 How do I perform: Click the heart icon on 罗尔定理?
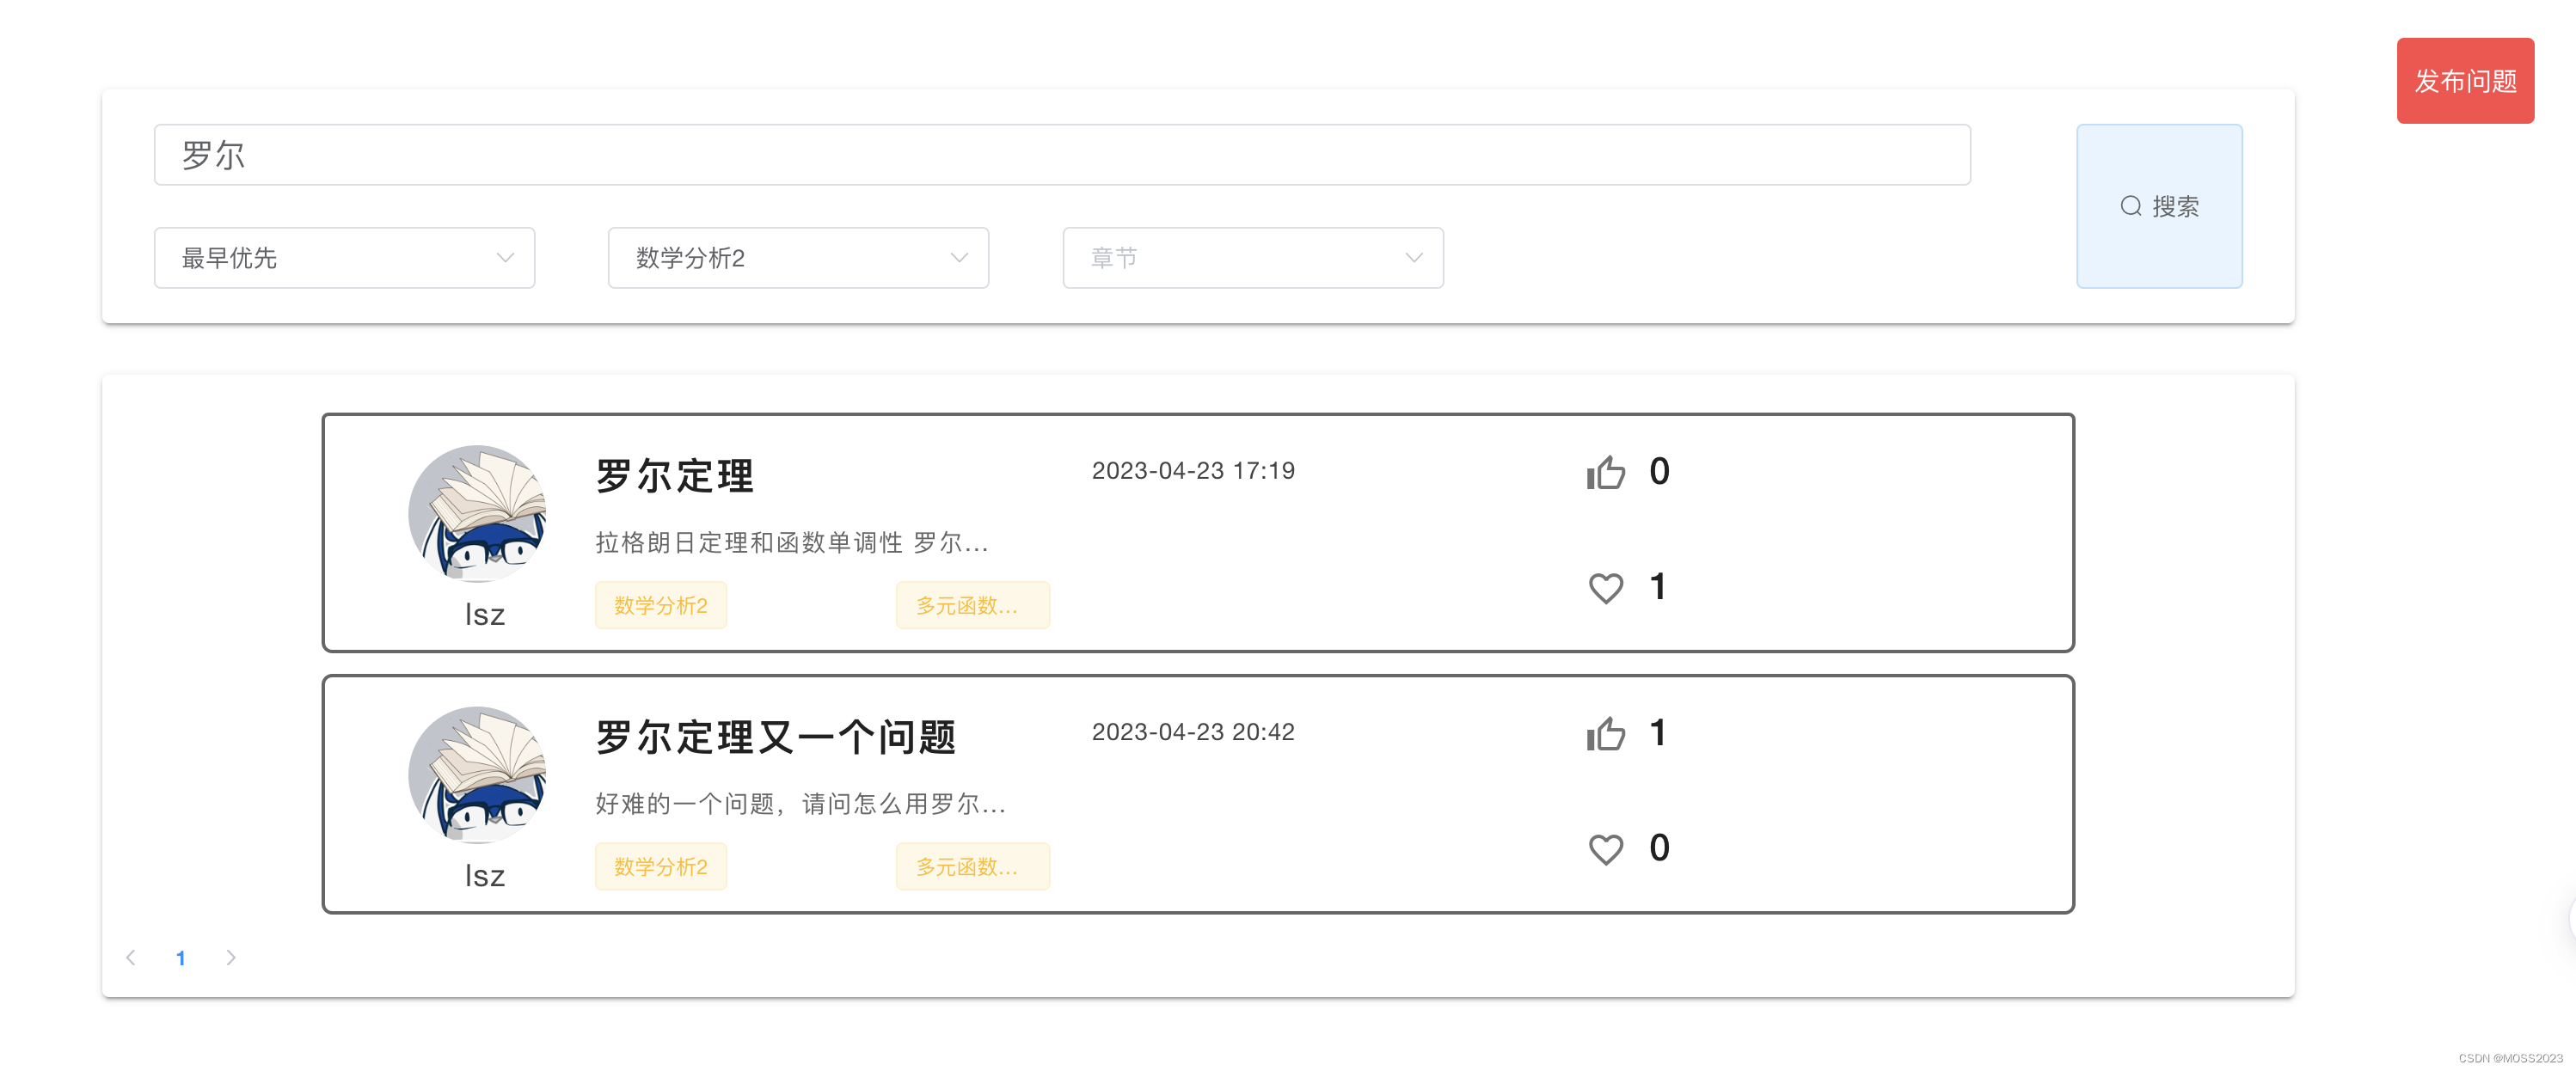[x=1606, y=587]
